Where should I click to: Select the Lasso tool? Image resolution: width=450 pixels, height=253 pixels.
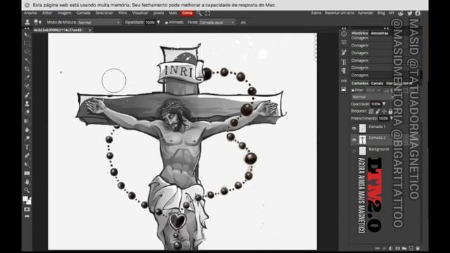pyautogui.click(x=27, y=52)
